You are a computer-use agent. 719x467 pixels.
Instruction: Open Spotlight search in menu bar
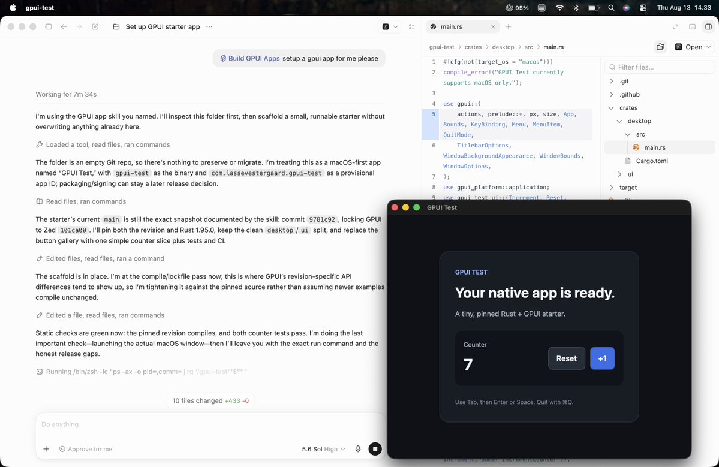[611, 7]
